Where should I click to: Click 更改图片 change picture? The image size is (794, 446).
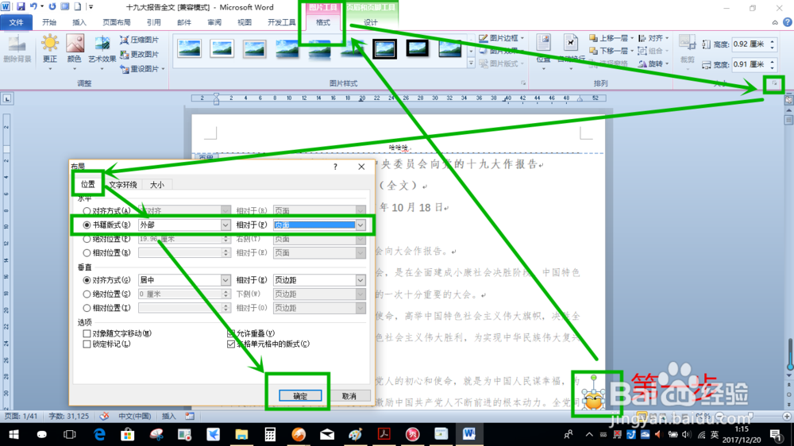pyautogui.click(x=140, y=54)
